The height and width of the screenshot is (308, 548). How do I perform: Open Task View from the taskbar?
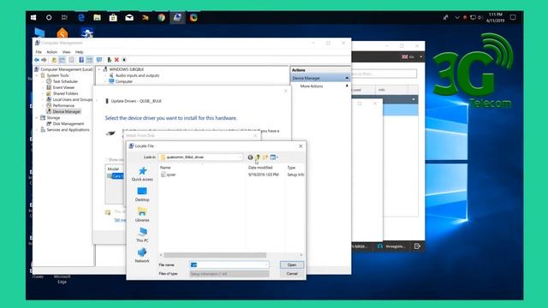tap(65, 17)
